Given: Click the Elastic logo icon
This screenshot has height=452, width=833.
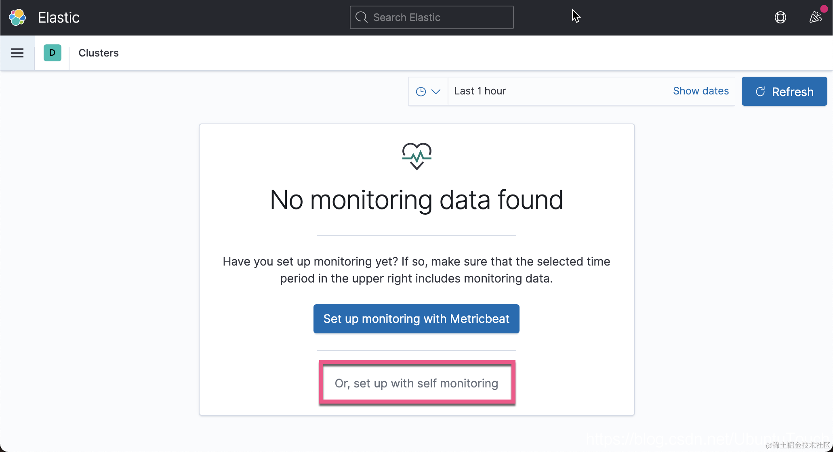Looking at the screenshot, I should click(x=17, y=17).
